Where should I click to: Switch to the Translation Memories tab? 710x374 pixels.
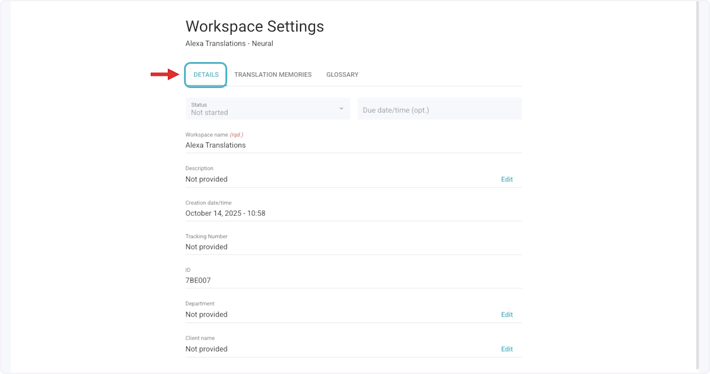(x=273, y=75)
